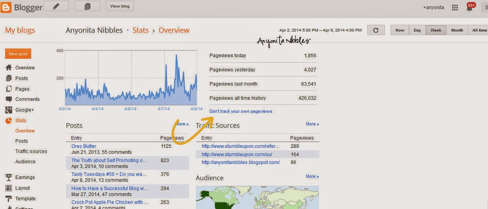Click More link for Traffic Sources
This screenshot has width=488, height=209.
[312, 124]
